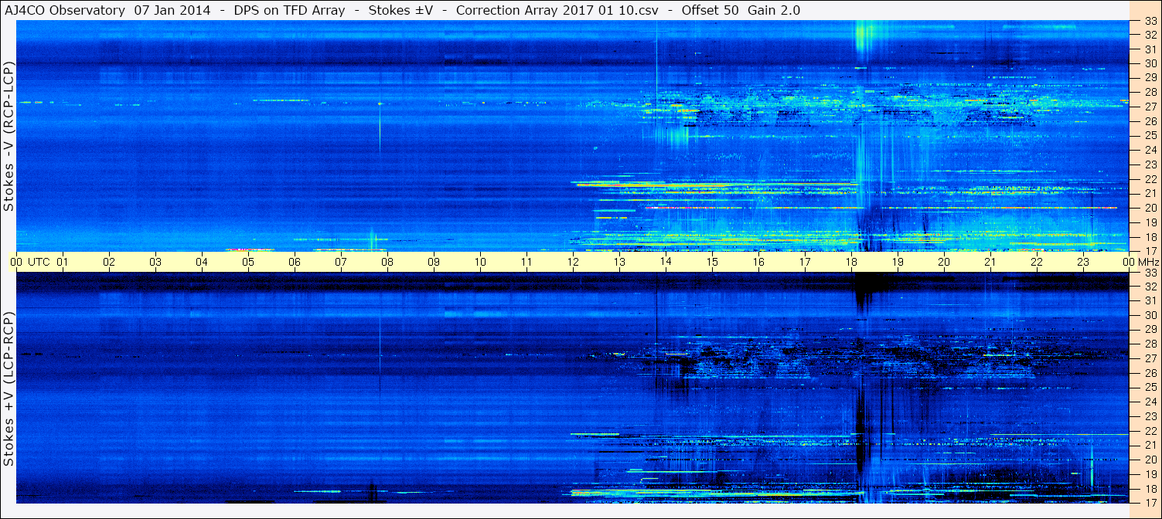Select the 21 hour marker on time axis

click(990, 262)
